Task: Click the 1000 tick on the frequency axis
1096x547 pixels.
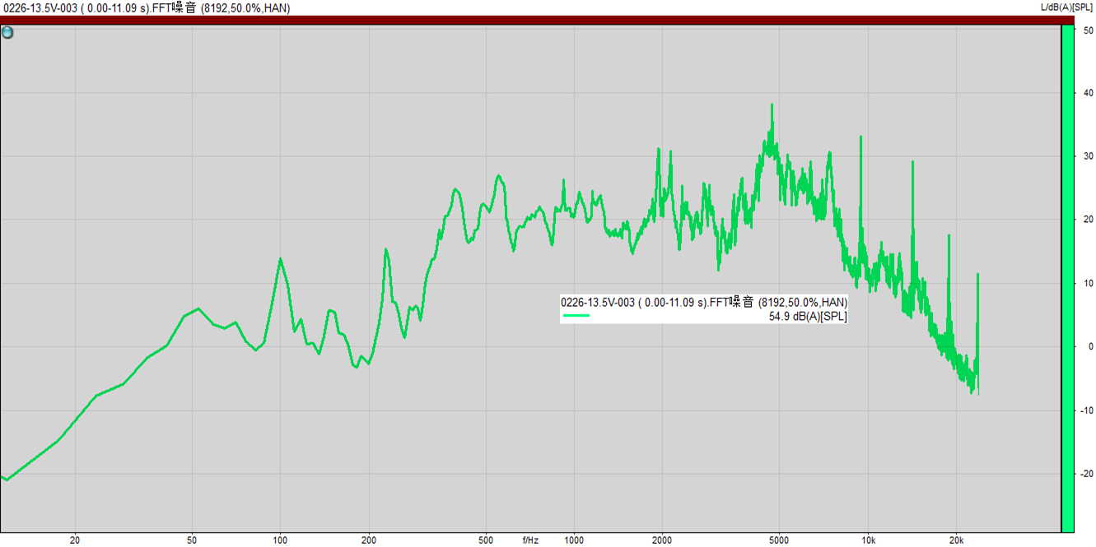Action: [x=574, y=540]
